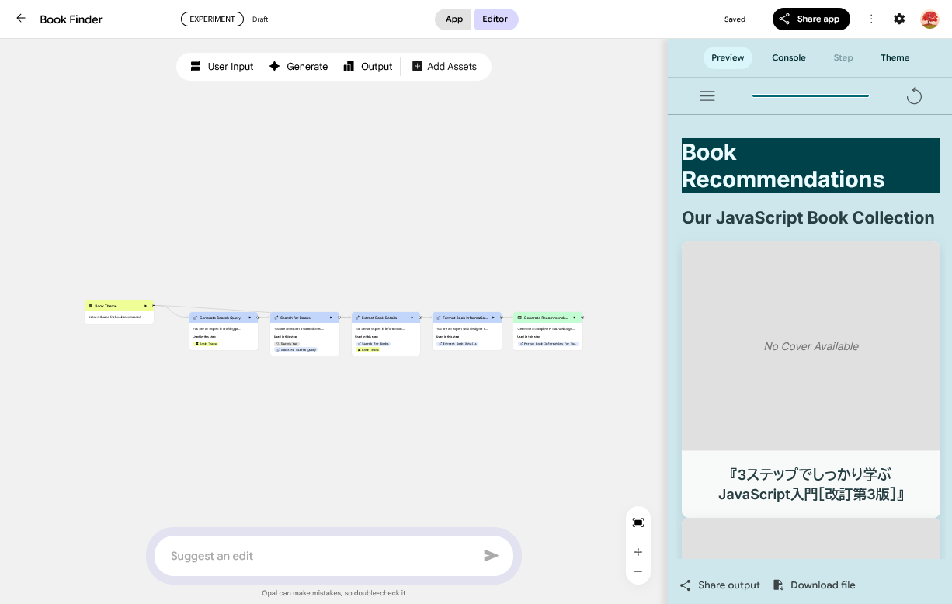Open the preview hamburger menu
The width and height of the screenshot is (952, 604).
coord(707,96)
